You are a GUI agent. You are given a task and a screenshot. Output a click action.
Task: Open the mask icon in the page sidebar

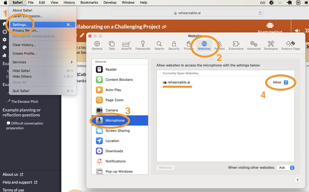(x=5, y=32)
